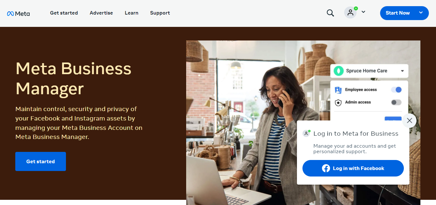Open the Learn menu
The image size is (436, 205).
pos(132,13)
